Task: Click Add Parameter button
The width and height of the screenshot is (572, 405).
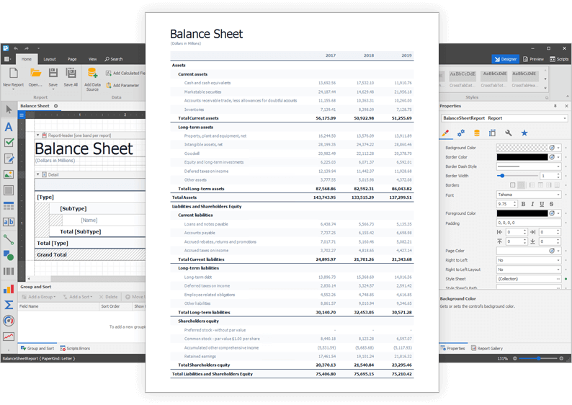Action: pyautogui.click(x=122, y=85)
